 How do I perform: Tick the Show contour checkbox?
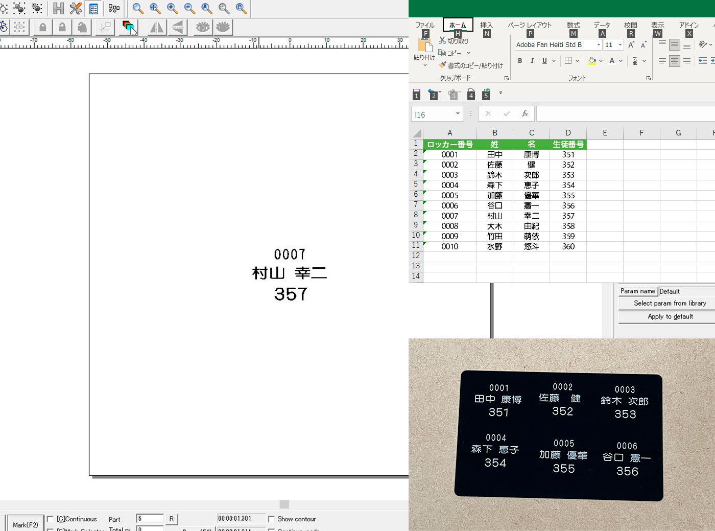[271, 519]
